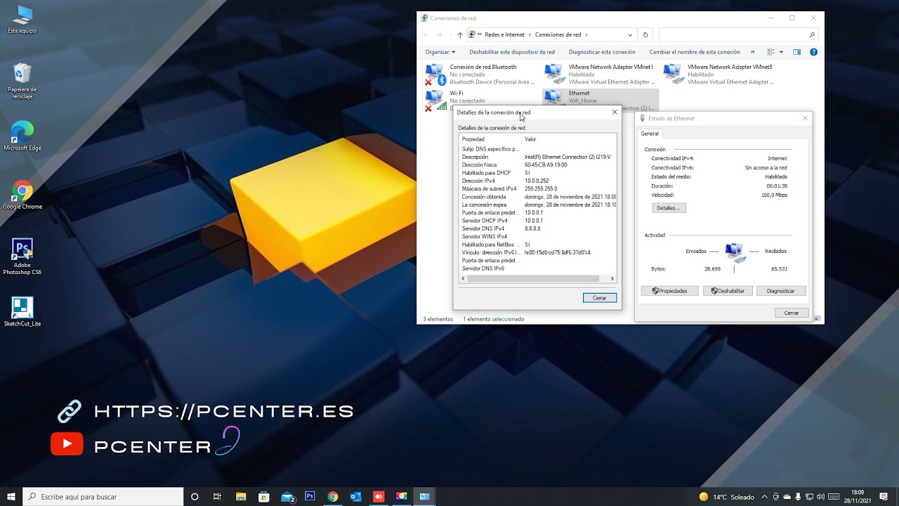Screen dimensions: 899x506
Task: Select Conexión de red Bluetooth adapter
Action: (481, 74)
